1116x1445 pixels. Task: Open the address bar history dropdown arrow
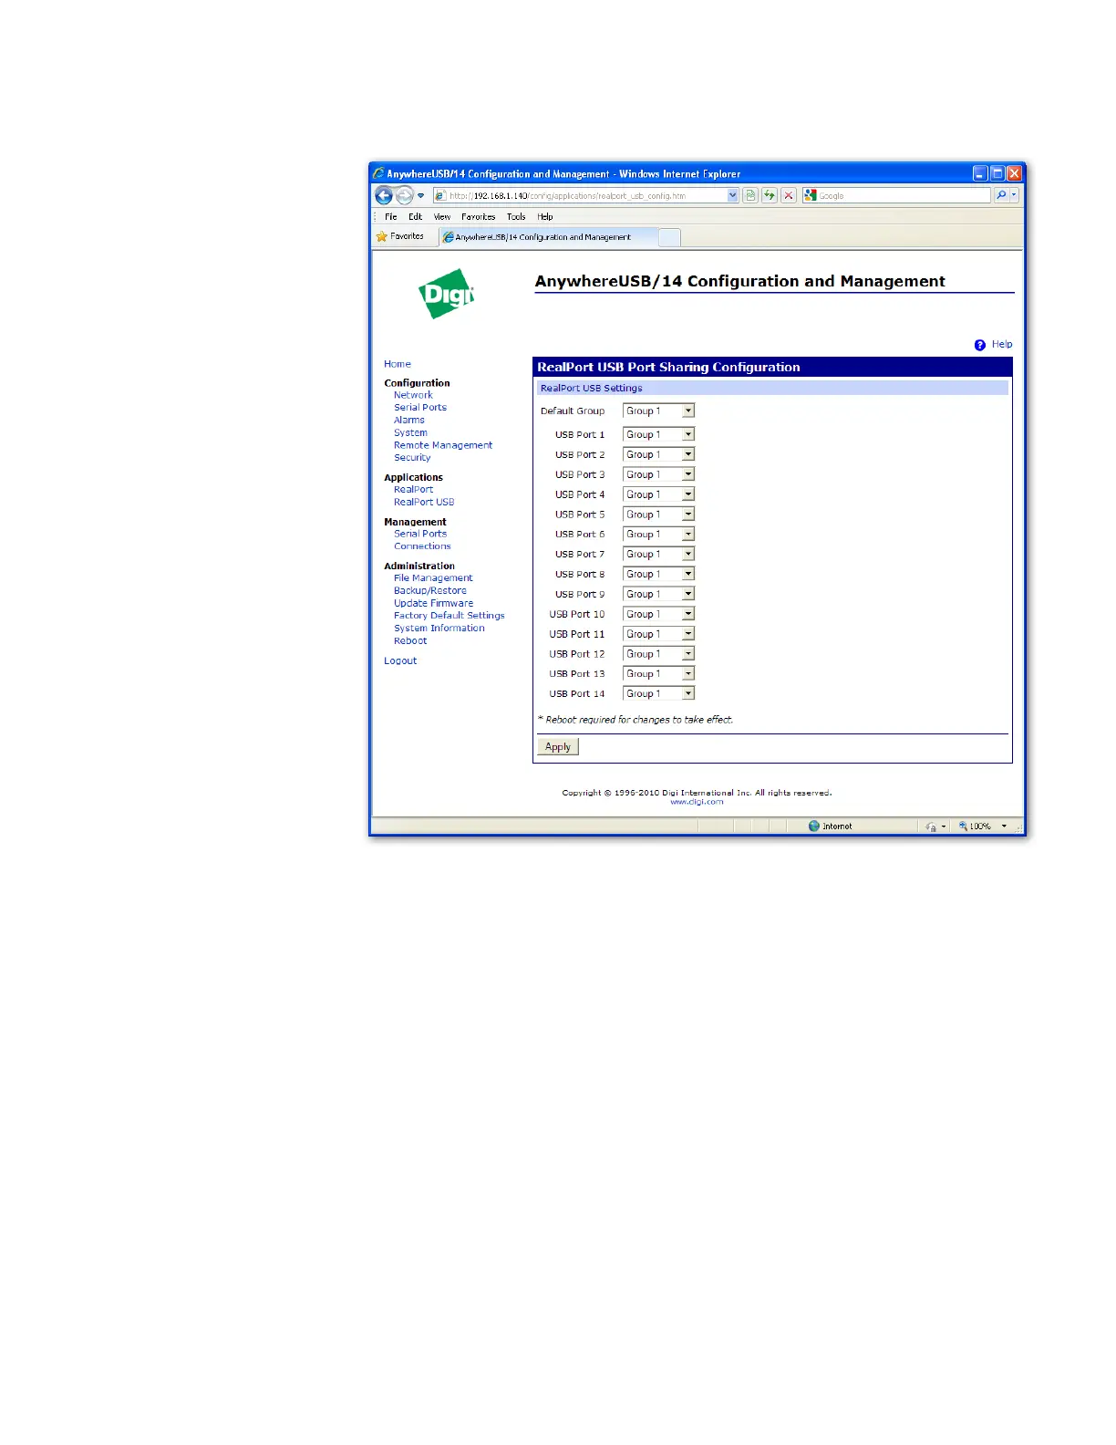pos(732,195)
